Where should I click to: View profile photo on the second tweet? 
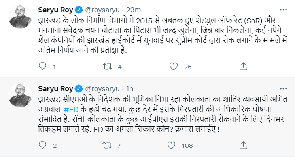pyautogui.click(x=20, y=96)
